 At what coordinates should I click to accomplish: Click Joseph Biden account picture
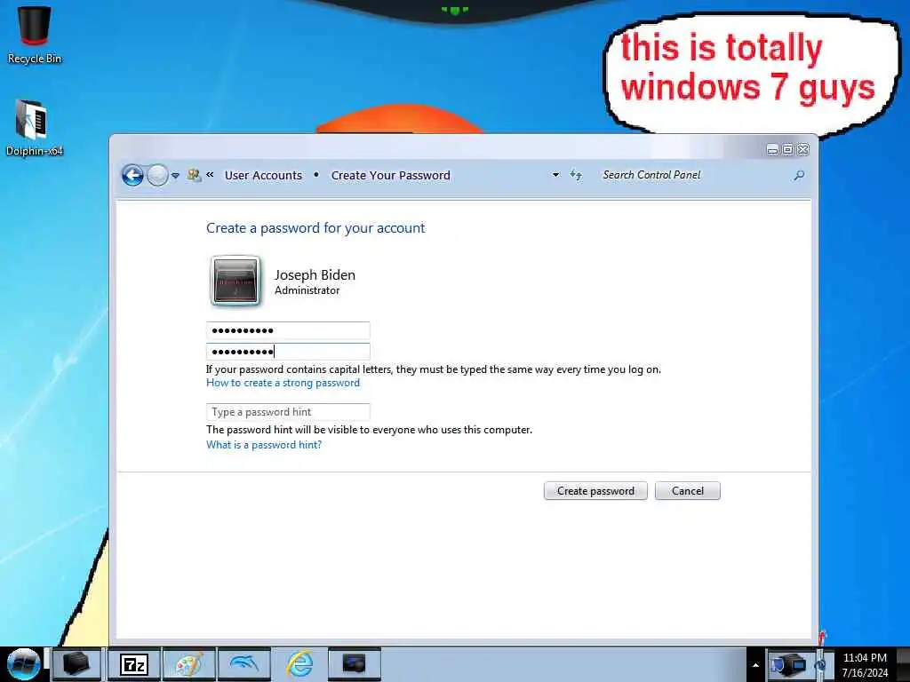coord(235,282)
